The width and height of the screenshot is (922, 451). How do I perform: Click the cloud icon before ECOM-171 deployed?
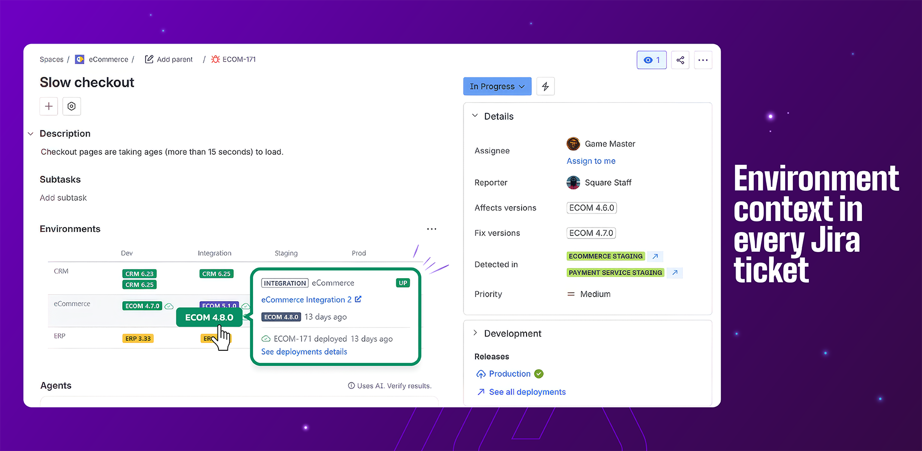266,339
